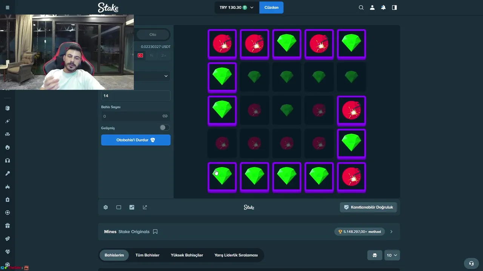This screenshot has width=483, height=271.
Task: Open the 10 rows-per-page dropdown
Action: click(392, 255)
